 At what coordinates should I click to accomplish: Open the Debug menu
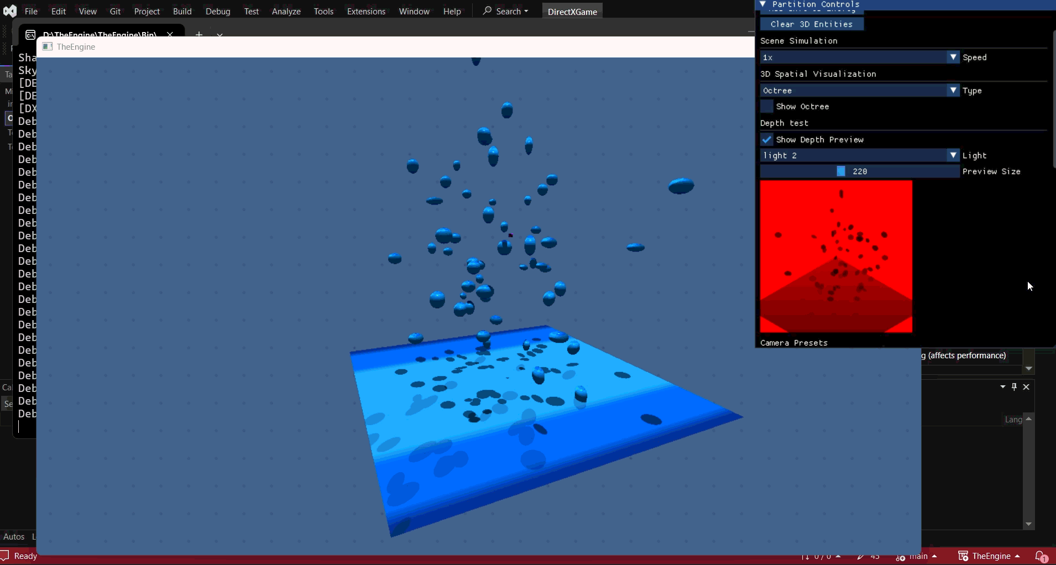pos(218,11)
